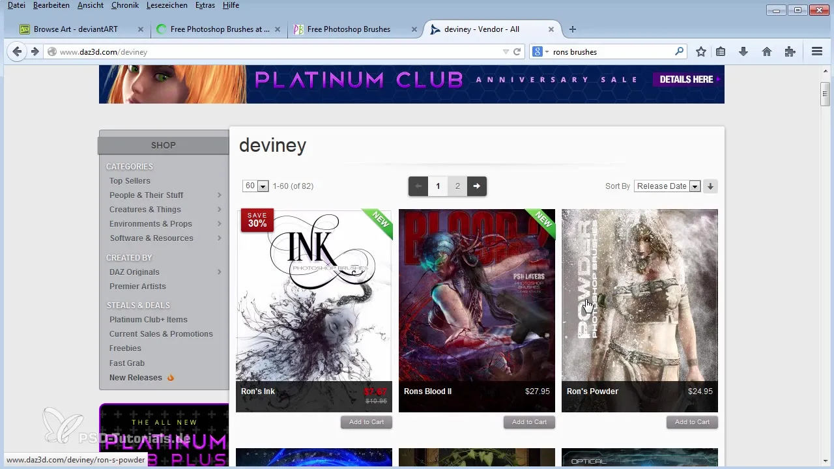Click the search magnifier icon
The height and width of the screenshot is (469, 834).
(680, 51)
